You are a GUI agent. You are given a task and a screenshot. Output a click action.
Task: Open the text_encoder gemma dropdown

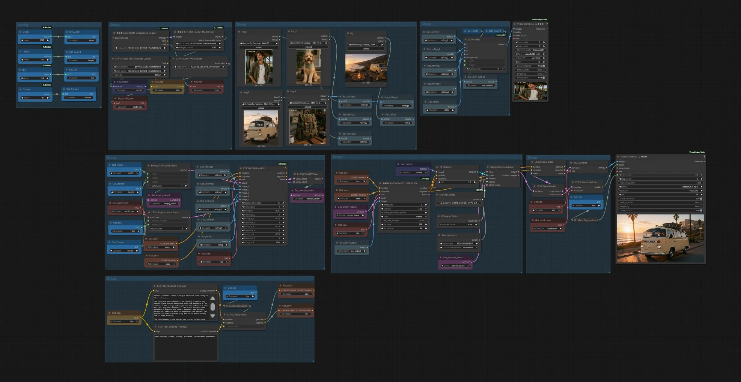139,67
